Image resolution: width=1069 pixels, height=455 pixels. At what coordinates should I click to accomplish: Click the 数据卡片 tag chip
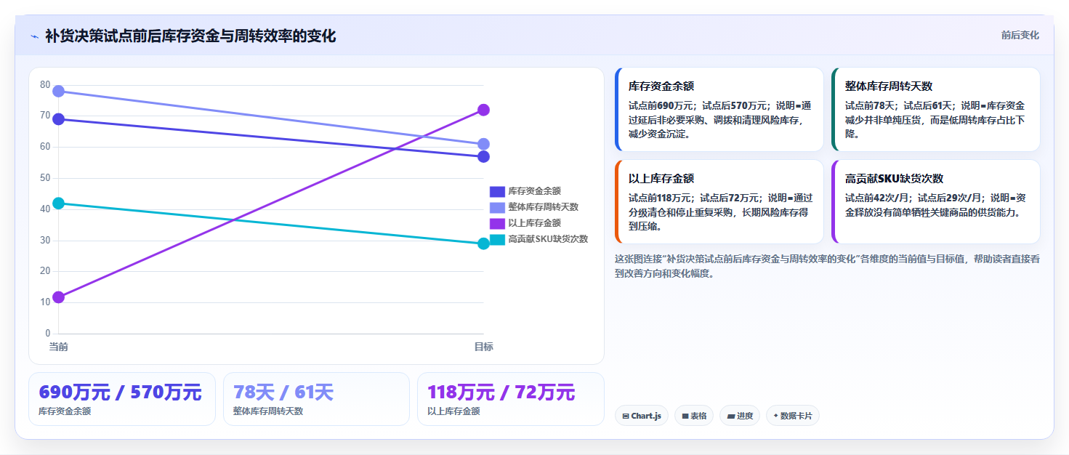coord(793,416)
